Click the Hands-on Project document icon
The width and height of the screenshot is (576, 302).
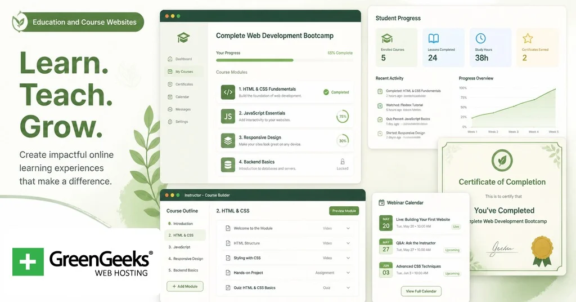228,273
